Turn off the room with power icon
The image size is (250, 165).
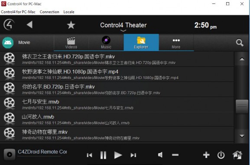coord(221,155)
